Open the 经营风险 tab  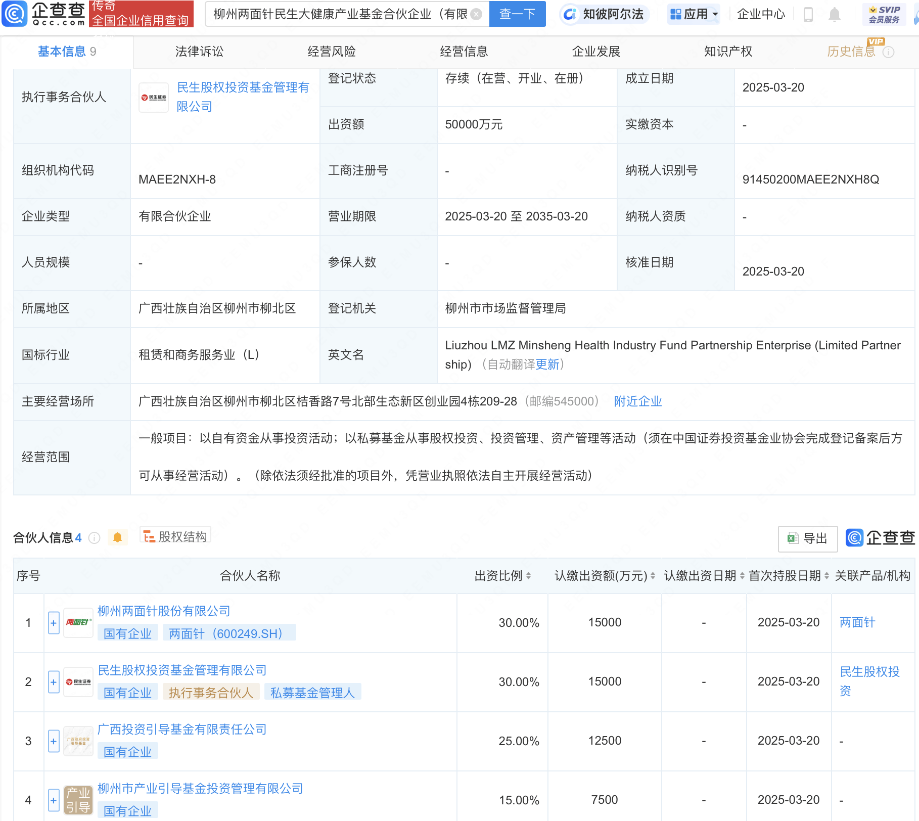point(332,52)
